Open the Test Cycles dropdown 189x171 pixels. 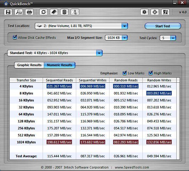173,38
